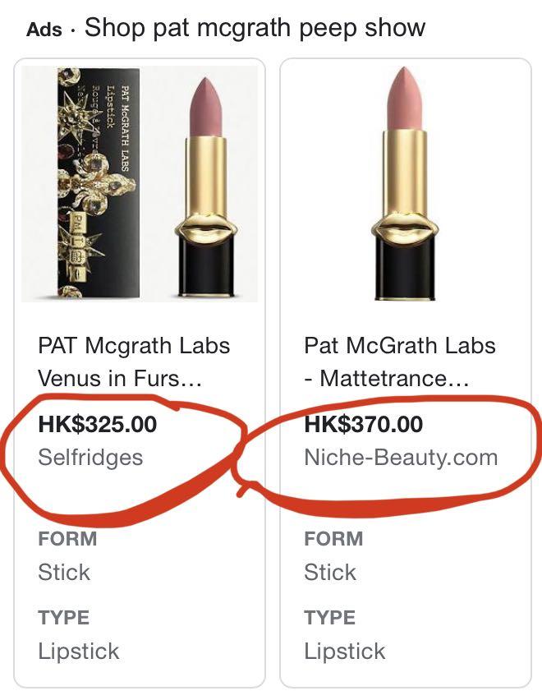Click the black patterned lipstick box packaging

[x=98, y=183]
